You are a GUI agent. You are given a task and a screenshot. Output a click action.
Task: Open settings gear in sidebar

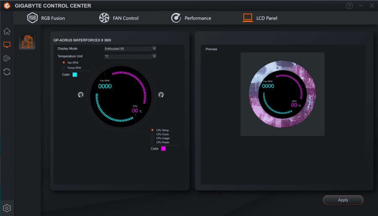coord(7,208)
